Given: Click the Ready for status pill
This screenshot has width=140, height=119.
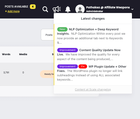Looking at the screenshot, I should [47, 74].
